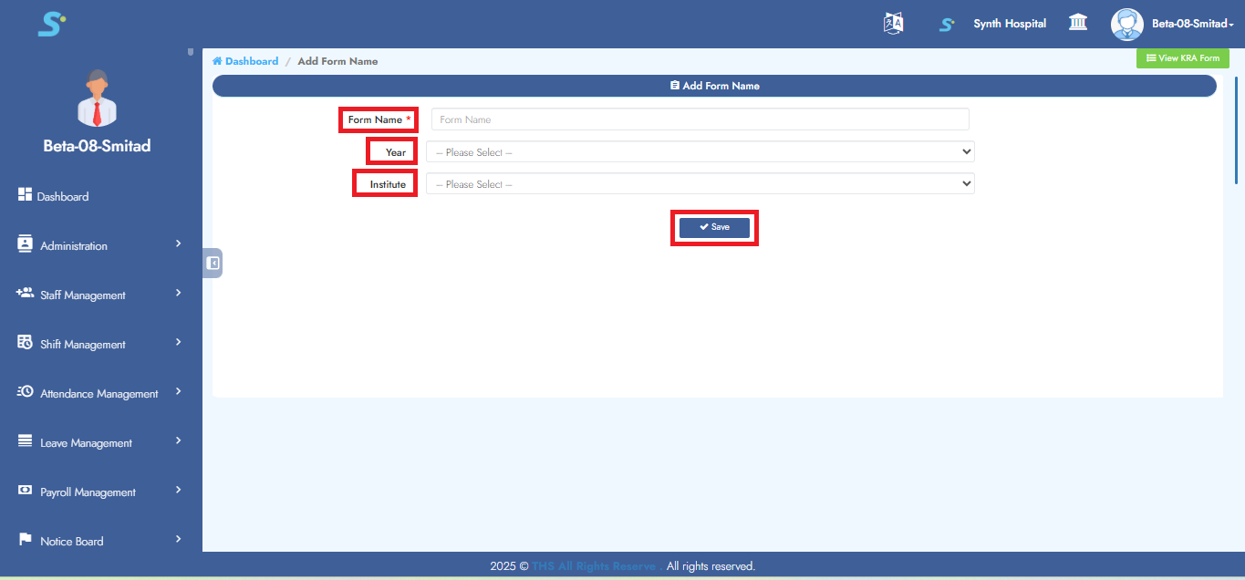Open the Year dropdown
1245x580 pixels.
click(x=700, y=152)
